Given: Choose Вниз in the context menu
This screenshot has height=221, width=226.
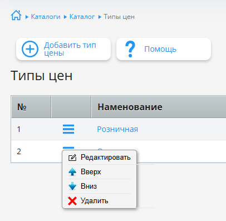Looking at the screenshot, I should (99, 186).
